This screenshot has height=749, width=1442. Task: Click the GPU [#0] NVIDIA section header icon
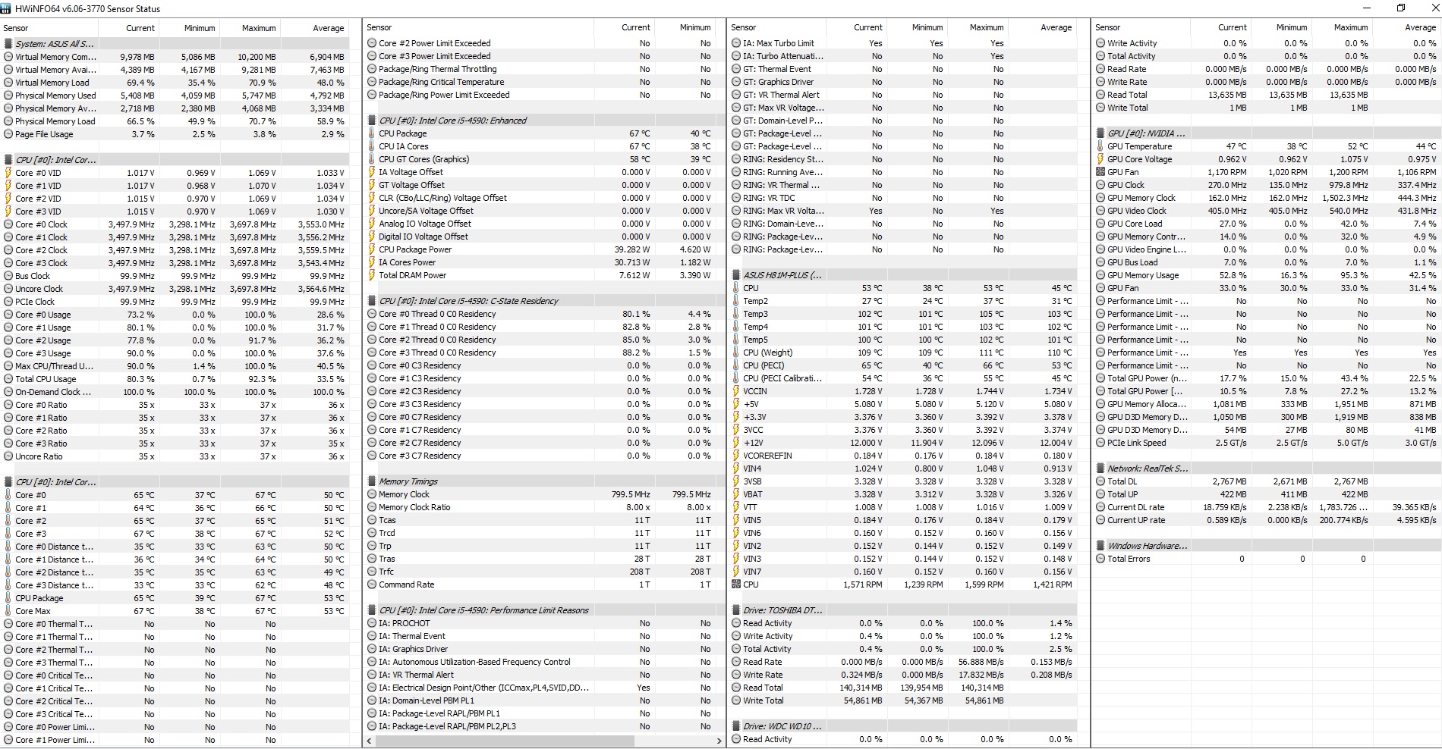[1100, 133]
